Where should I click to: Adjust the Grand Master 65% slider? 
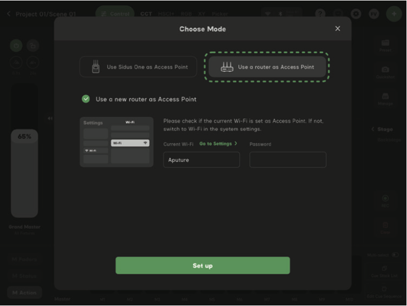[x=24, y=172]
